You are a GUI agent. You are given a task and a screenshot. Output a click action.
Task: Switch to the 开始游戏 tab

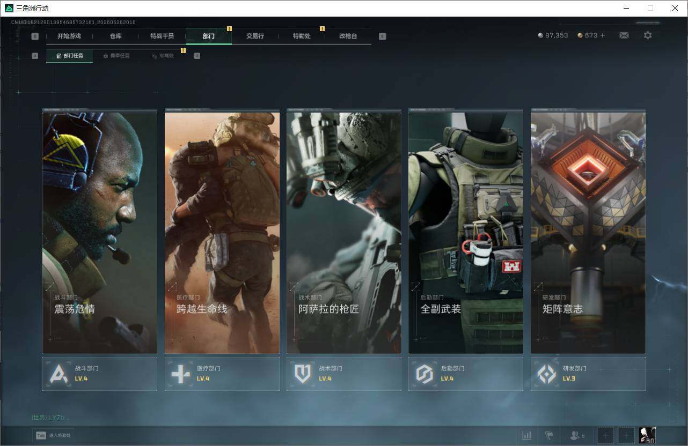coord(69,36)
